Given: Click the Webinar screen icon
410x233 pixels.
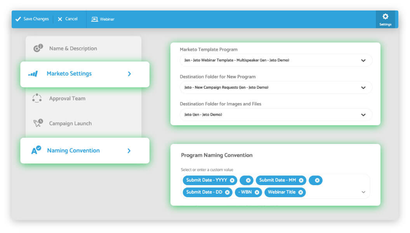Looking at the screenshot, I should [x=94, y=19].
